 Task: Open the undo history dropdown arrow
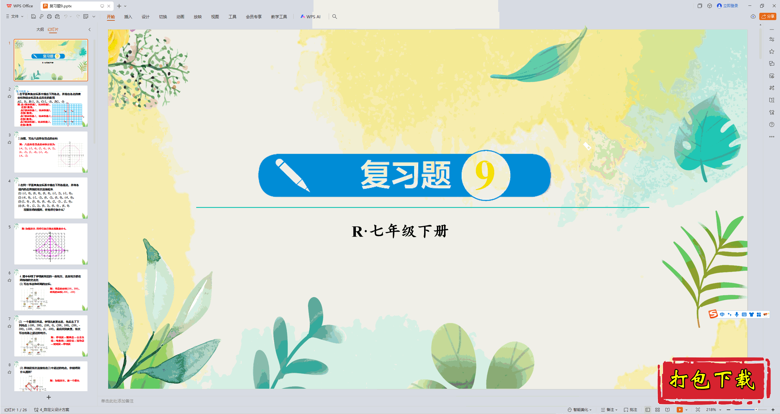coord(71,16)
